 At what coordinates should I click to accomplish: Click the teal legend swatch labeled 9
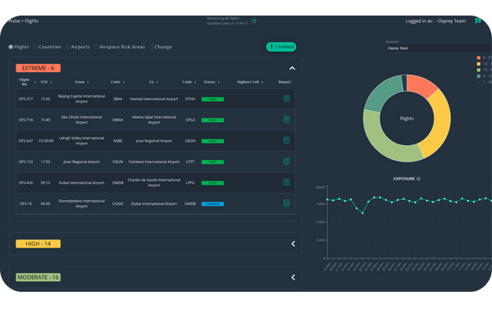[479, 76]
